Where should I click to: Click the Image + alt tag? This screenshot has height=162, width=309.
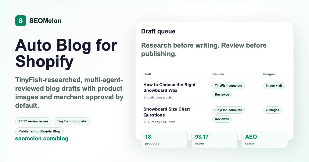coord(274,86)
